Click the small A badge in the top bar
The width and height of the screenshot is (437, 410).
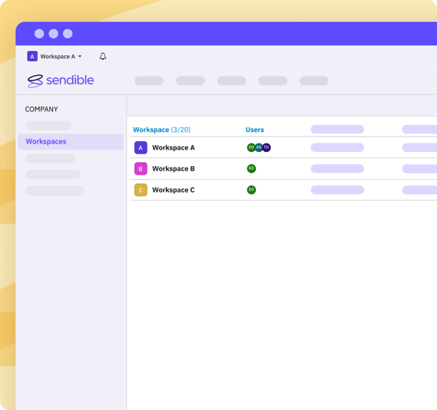point(32,56)
